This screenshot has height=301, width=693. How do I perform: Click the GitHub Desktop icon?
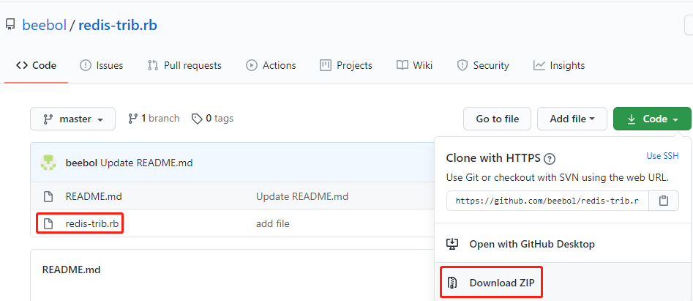tap(452, 244)
